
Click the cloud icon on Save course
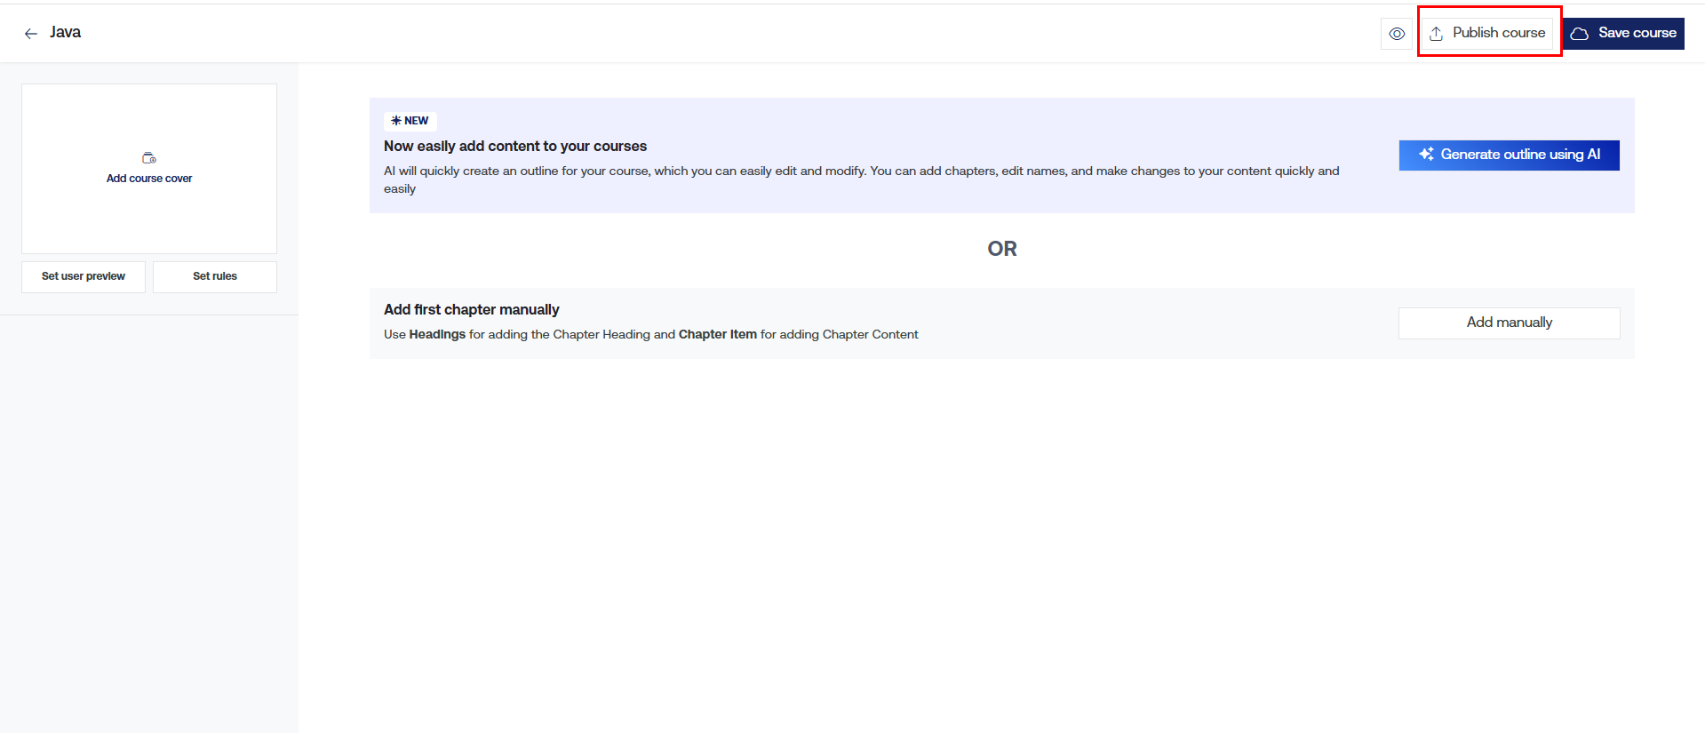click(1579, 34)
